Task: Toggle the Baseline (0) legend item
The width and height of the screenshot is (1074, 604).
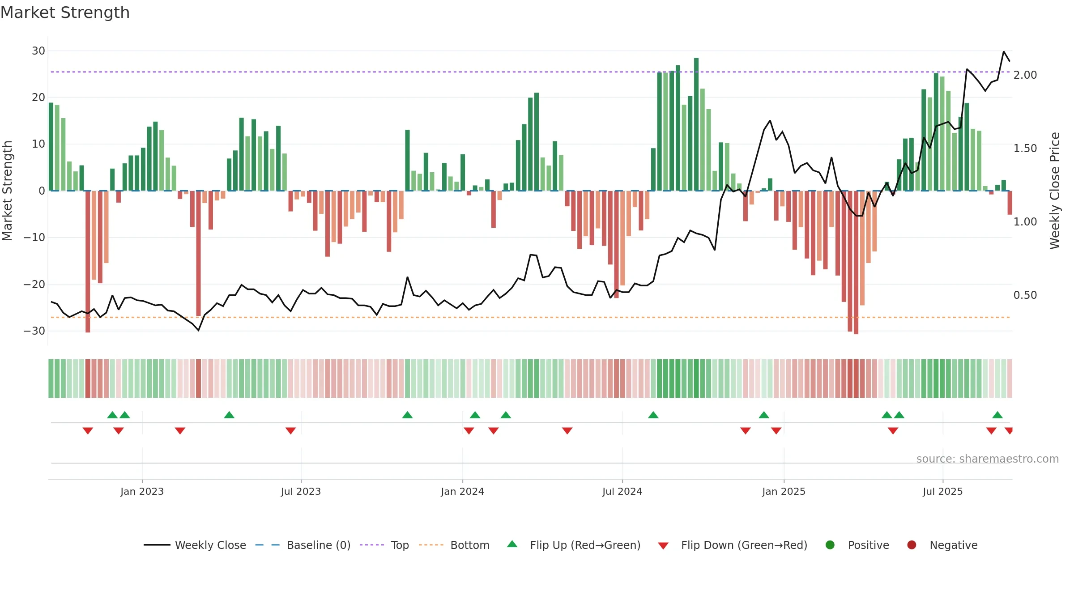Action: pyautogui.click(x=303, y=545)
